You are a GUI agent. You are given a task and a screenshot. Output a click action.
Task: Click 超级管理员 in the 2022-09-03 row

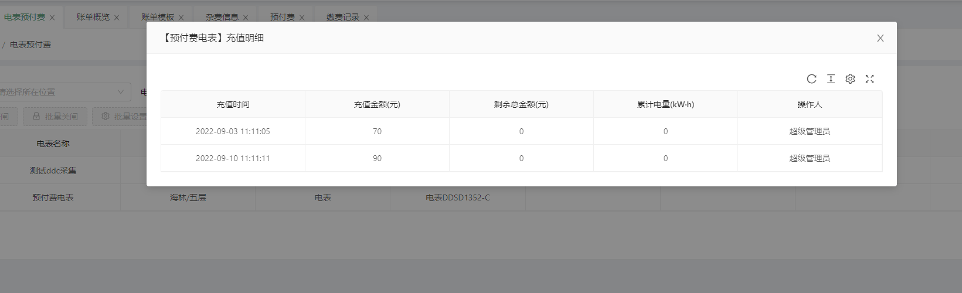[x=810, y=131]
